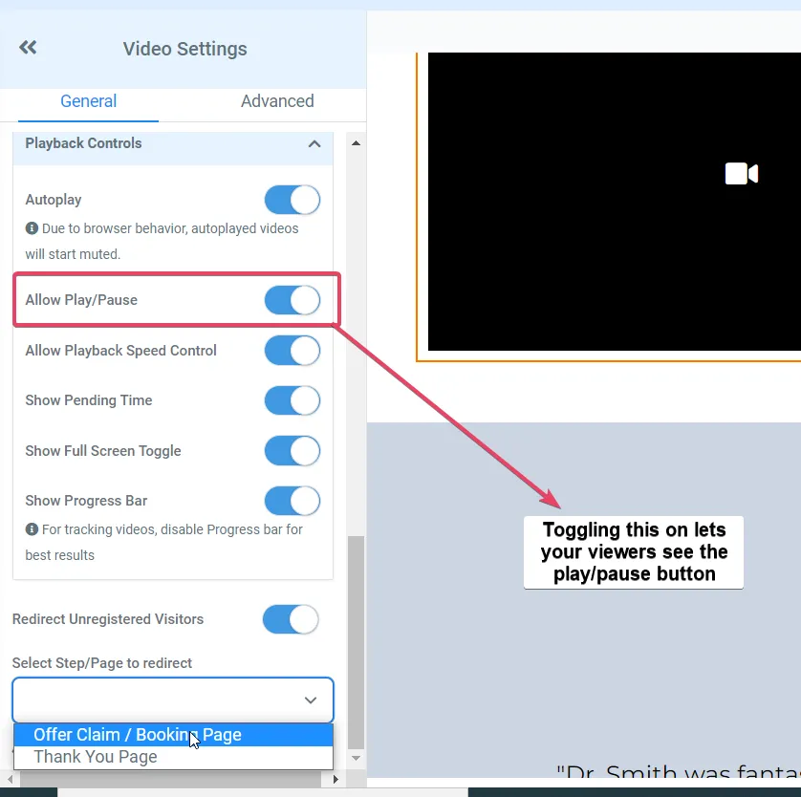801x797 pixels.
Task: Open the Select Step/Page to redirect dropdown
Action: (x=173, y=700)
